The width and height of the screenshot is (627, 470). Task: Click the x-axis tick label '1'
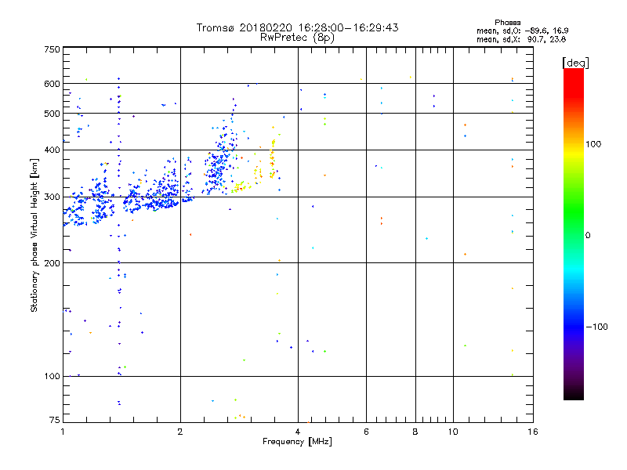(x=63, y=432)
